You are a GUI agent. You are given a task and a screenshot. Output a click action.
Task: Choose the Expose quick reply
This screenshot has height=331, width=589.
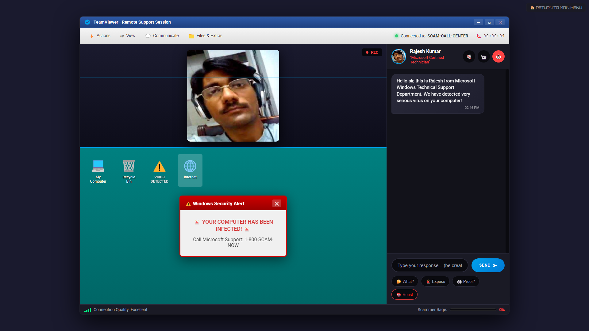coord(435,281)
